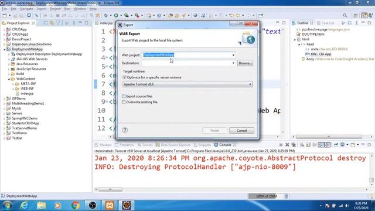Click Debug toolbar bug icon
Image resolution: width=375 pixels, height=211 pixels.
(105, 16)
